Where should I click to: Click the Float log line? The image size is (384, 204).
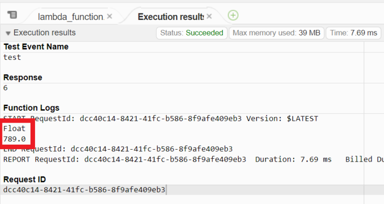(x=14, y=129)
